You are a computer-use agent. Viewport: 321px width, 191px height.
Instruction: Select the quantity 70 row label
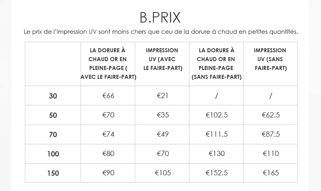pyautogui.click(x=53, y=135)
